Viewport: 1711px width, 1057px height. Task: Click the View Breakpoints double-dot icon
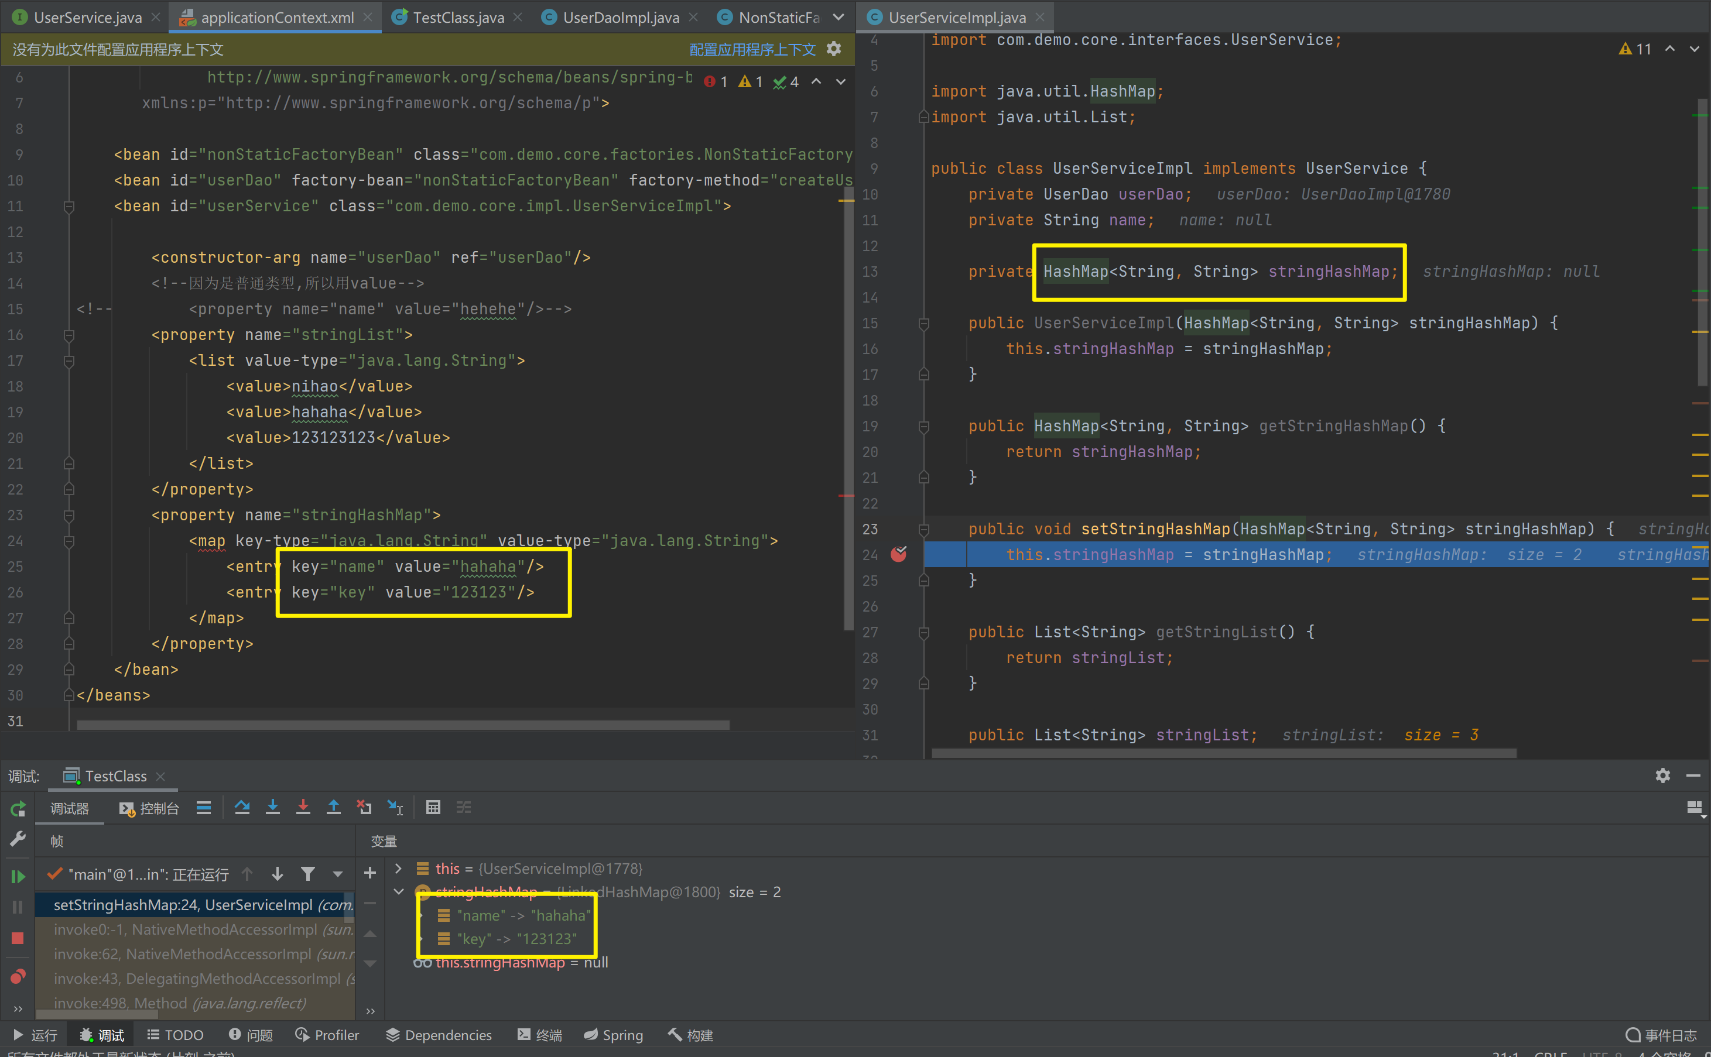tap(18, 977)
